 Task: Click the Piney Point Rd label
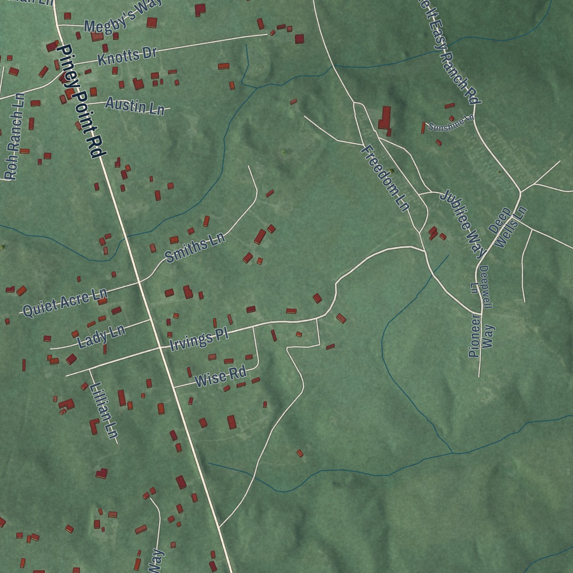[81, 102]
